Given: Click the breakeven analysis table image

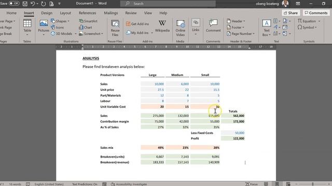Looking at the screenshot, I should (172, 118).
